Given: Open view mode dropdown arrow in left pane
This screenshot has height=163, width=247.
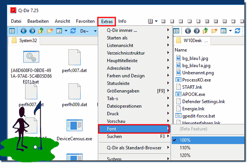Looking at the screenshot, I should click(x=66, y=31).
